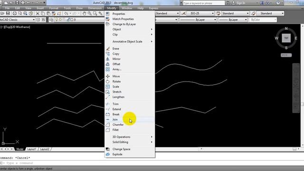Image resolution: width=304 pixels, height=171 pixels.
Task: Choose Erase from the Modify menu
Action: 130,48
